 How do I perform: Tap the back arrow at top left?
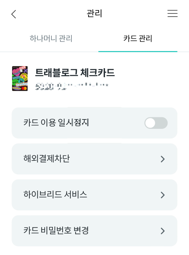(13, 14)
